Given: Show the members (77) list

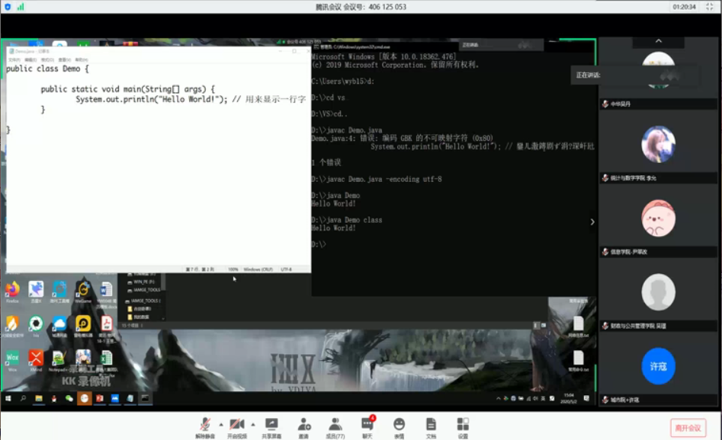Looking at the screenshot, I should (335, 425).
